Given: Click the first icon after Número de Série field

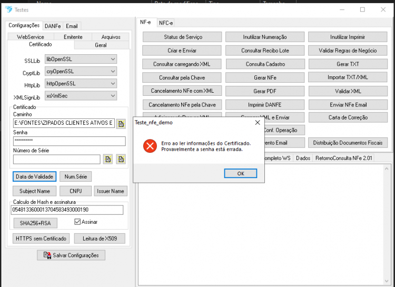Looking at the screenshot, I should (108, 159).
